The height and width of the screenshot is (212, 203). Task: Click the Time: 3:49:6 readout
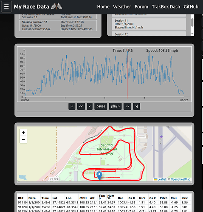click(123, 51)
